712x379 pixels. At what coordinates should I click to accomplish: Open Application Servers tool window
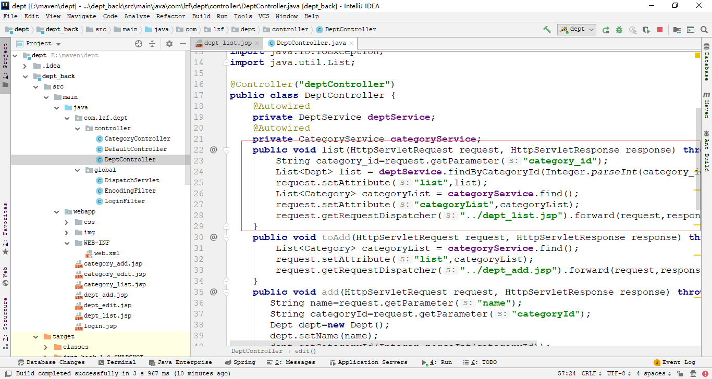(368, 362)
